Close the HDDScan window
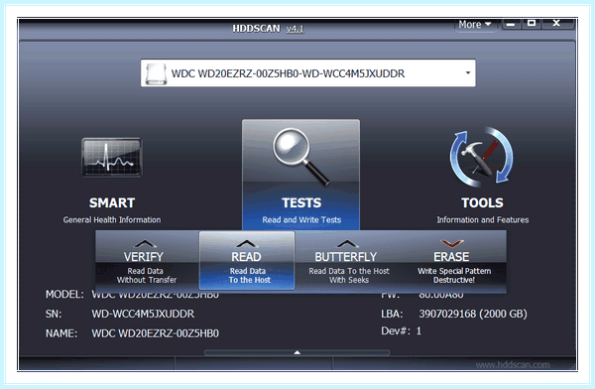The width and height of the screenshot is (595, 389). point(556,24)
